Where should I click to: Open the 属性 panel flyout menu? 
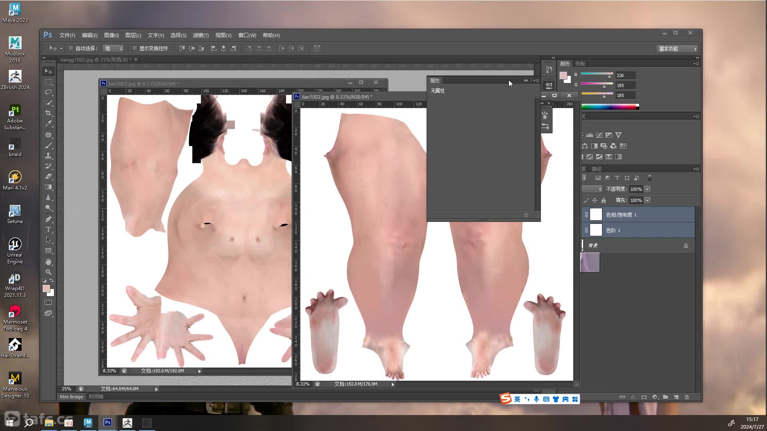(536, 81)
